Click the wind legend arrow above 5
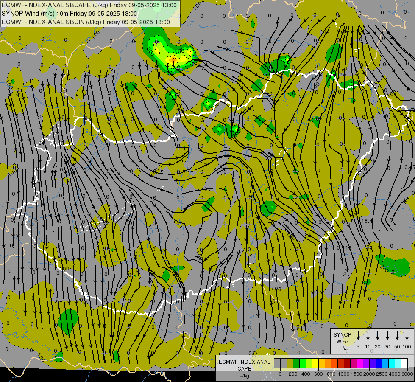 (358, 335)
